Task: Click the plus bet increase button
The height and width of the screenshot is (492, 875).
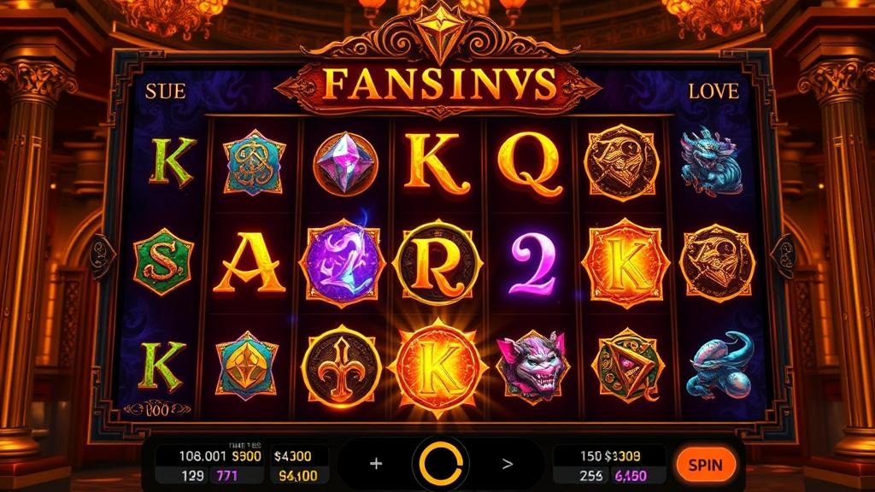Action: [376, 464]
